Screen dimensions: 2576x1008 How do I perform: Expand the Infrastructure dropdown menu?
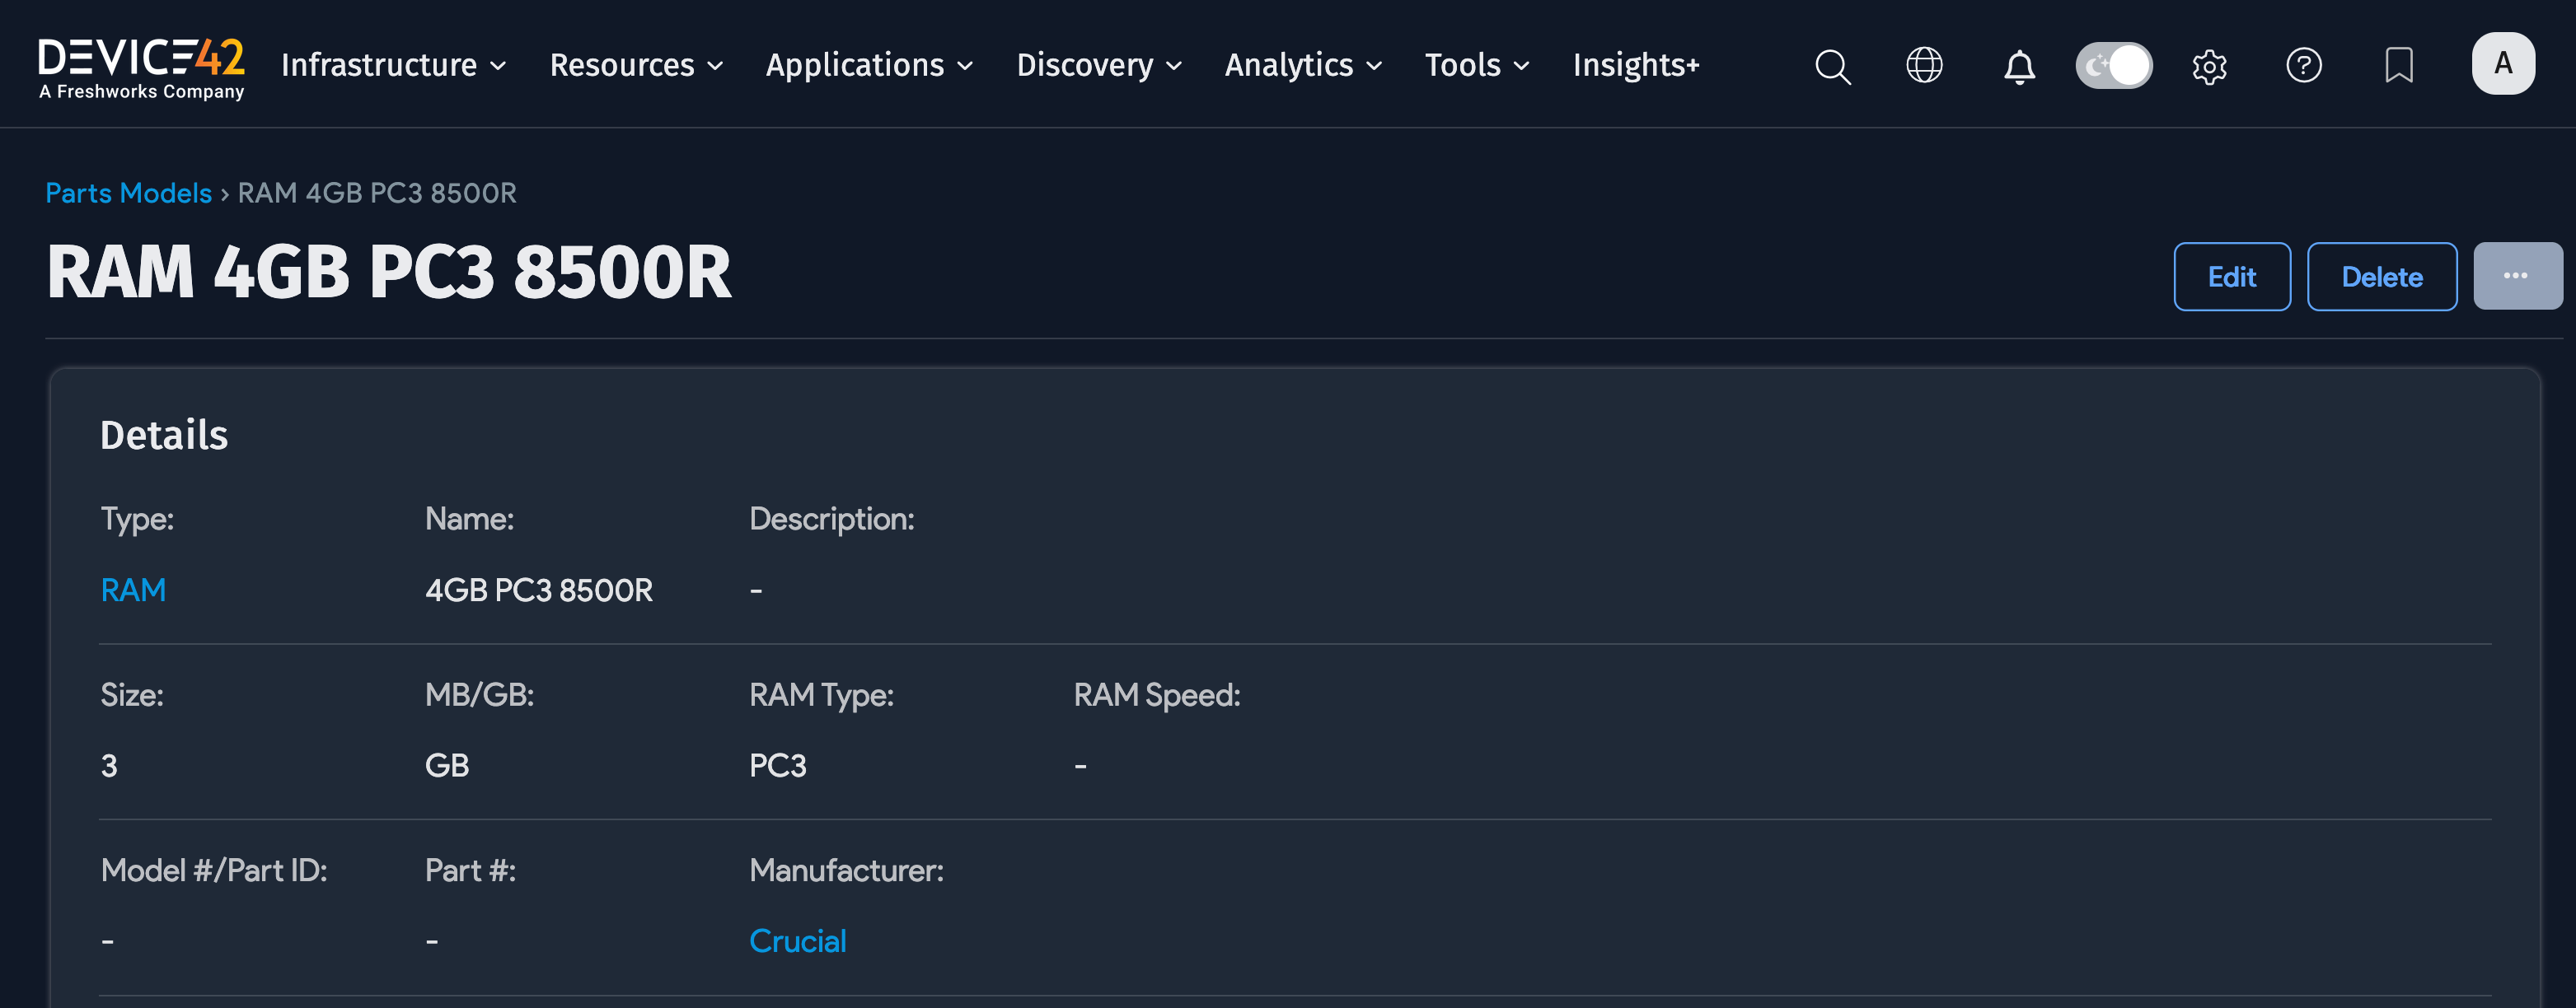(393, 66)
